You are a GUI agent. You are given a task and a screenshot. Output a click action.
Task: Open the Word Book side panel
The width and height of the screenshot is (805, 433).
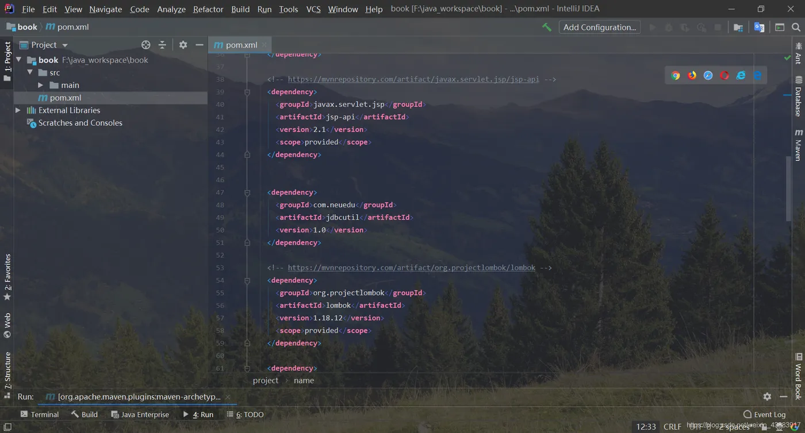798,376
